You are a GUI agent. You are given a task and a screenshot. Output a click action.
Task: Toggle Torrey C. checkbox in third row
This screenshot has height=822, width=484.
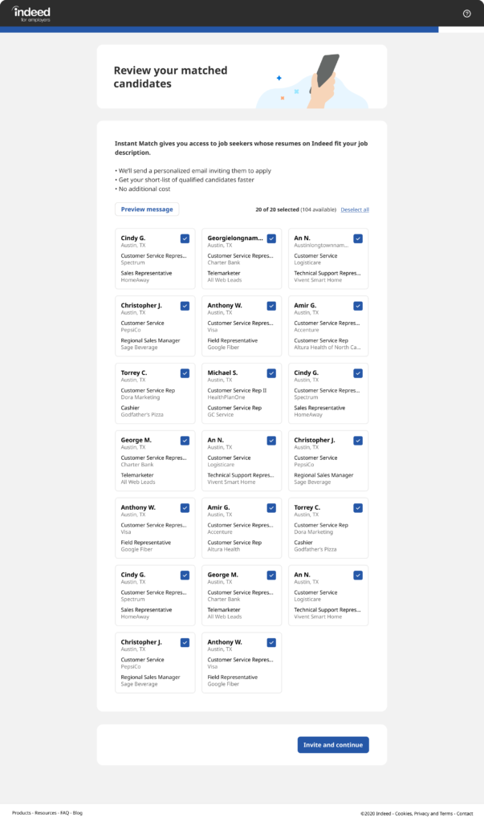pyautogui.click(x=185, y=373)
